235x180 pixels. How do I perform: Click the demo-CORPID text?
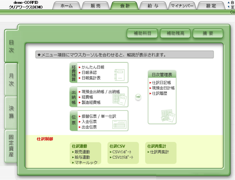click(26, 2)
